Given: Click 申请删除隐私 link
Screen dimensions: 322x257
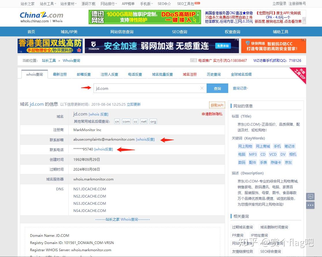Looking at the screenshot, I should (212, 114).
